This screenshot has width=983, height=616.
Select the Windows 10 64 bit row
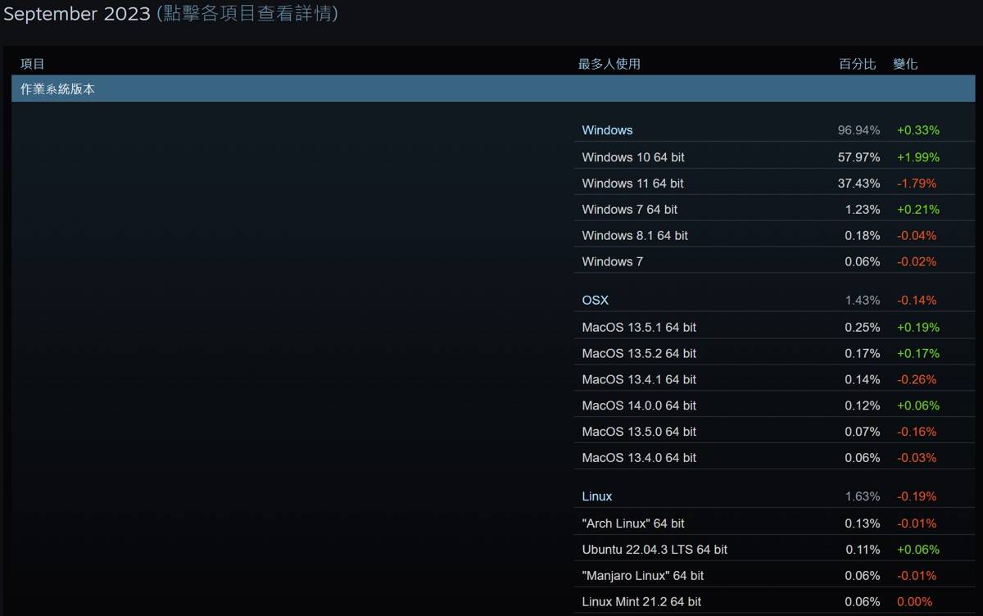[774, 156]
